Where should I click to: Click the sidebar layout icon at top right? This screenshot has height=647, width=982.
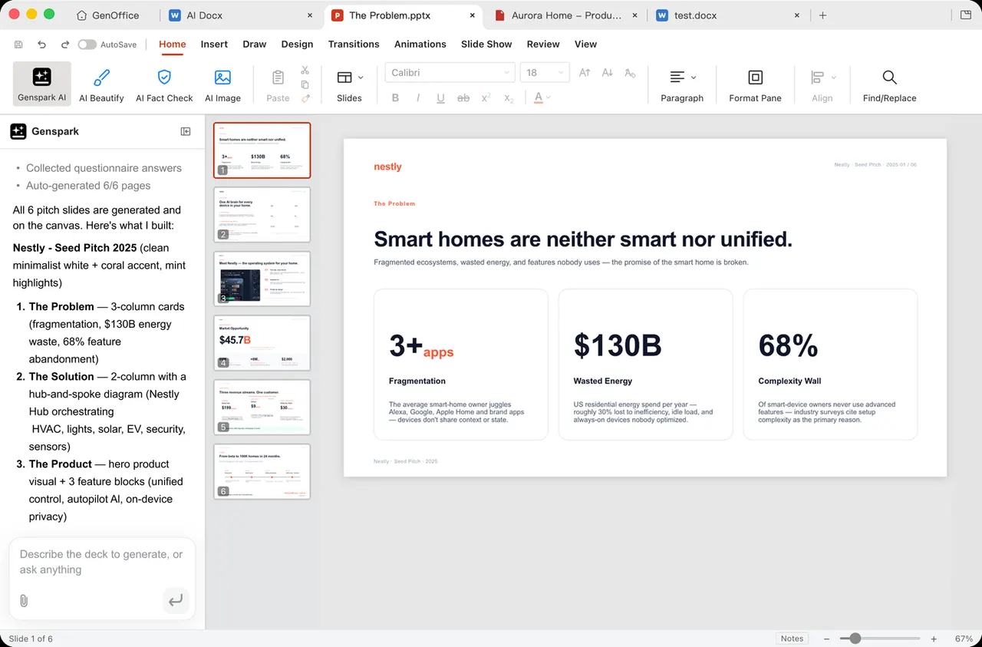[966, 15]
